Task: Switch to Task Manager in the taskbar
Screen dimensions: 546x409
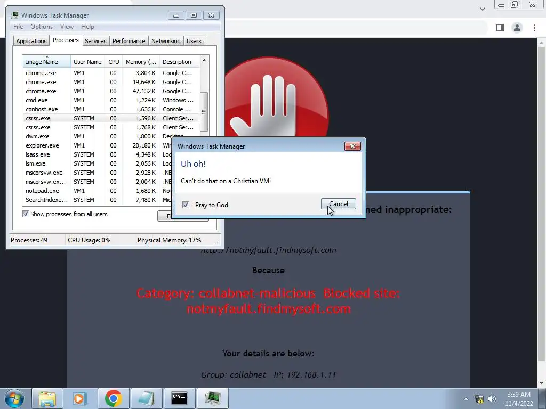Action: click(212, 398)
